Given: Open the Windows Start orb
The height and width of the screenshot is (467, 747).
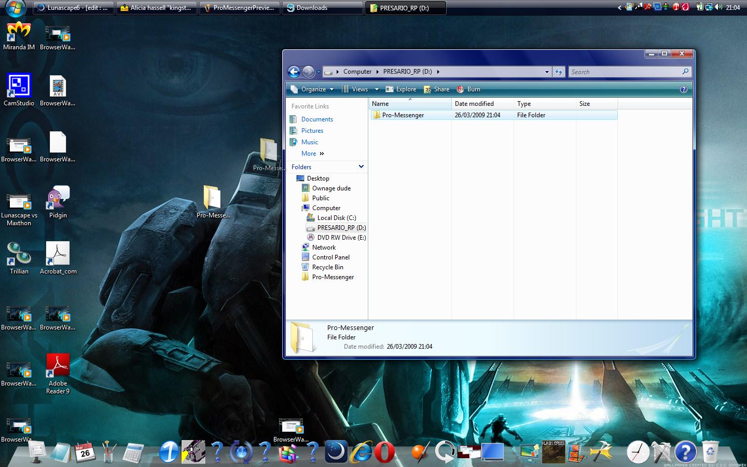Looking at the screenshot, I should pyautogui.click(x=16, y=8).
